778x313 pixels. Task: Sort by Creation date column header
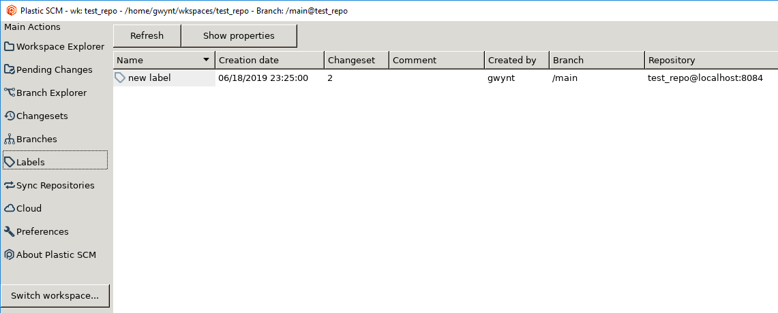point(270,60)
